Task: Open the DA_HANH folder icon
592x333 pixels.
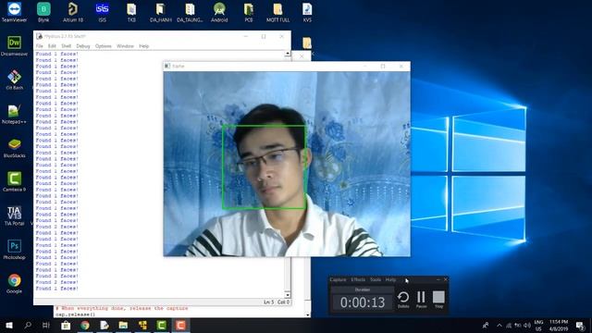Action: (160, 12)
